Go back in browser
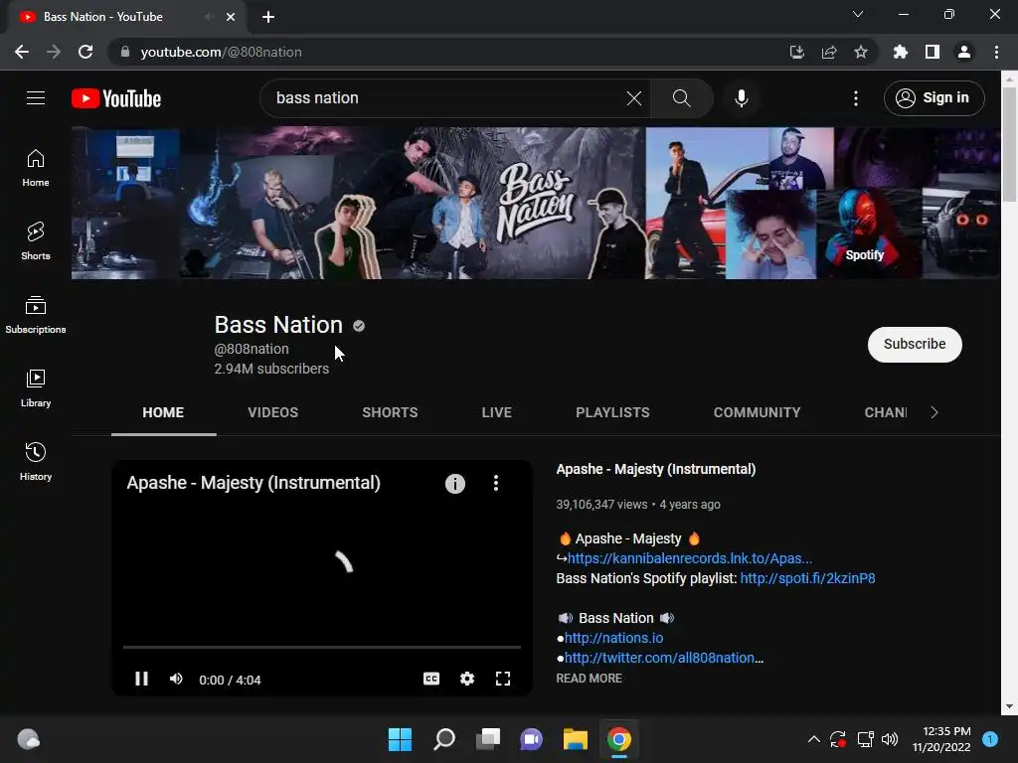The height and width of the screenshot is (763, 1018). [x=22, y=52]
